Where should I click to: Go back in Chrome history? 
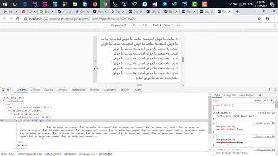pyautogui.click(x=4, y=19)
